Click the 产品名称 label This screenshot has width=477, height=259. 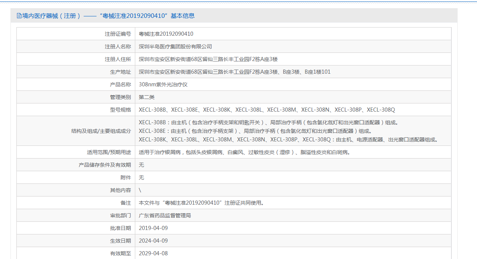point(120,84)
